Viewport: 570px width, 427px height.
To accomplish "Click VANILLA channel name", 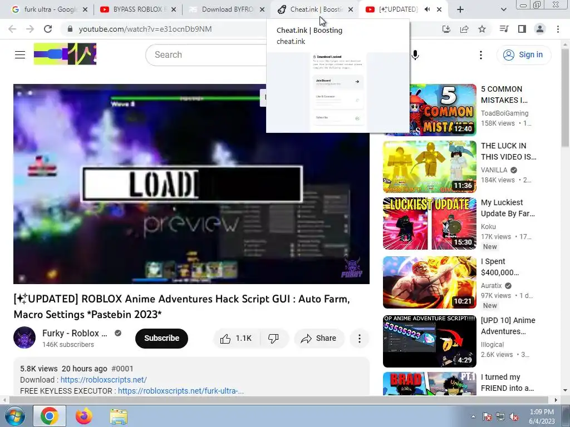I will pos(494,170).
